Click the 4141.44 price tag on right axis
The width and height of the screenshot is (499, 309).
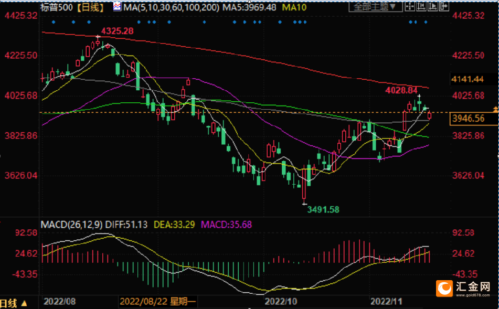point(467,79)
